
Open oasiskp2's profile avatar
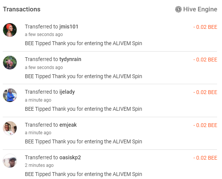click(x=10, y=161)
